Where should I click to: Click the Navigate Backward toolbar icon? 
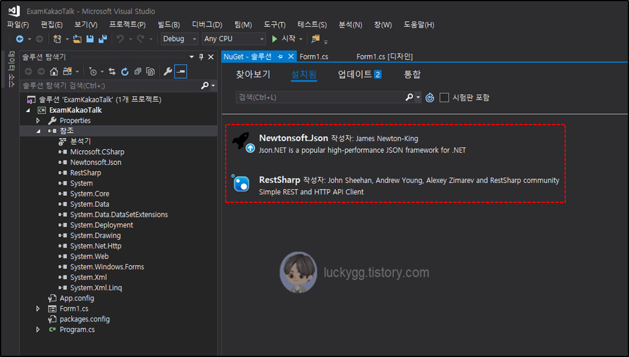19,39
